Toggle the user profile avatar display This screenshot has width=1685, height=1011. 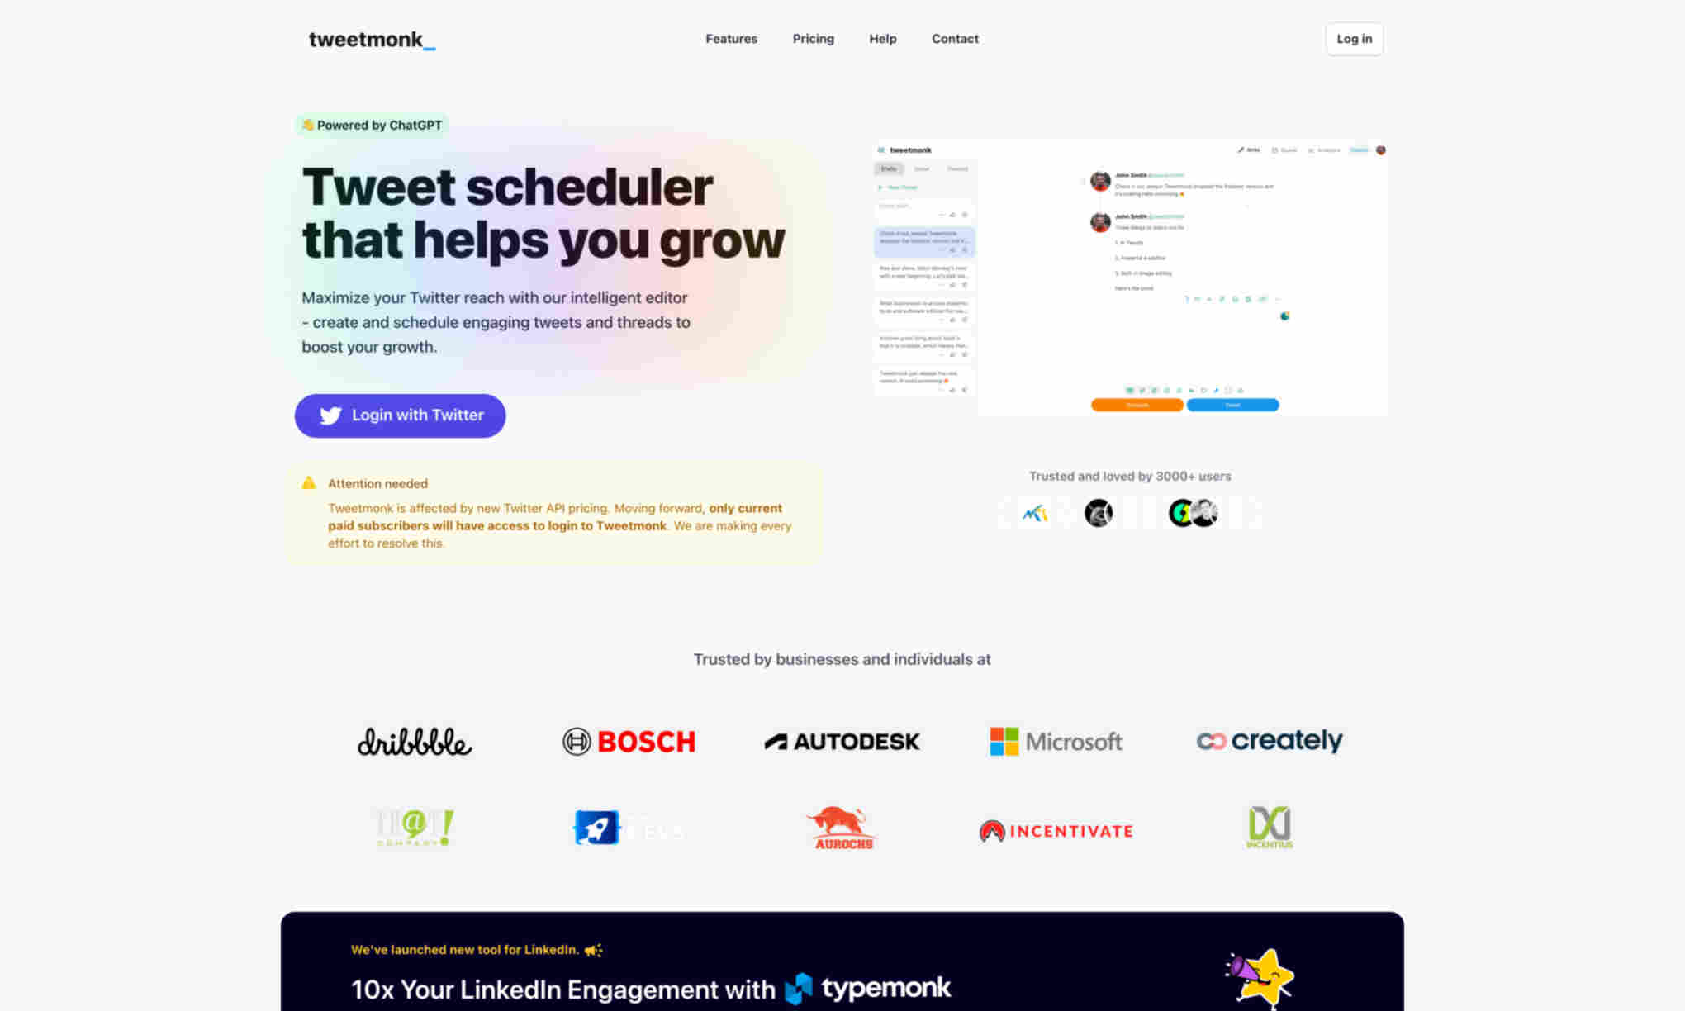[1380, 150]
